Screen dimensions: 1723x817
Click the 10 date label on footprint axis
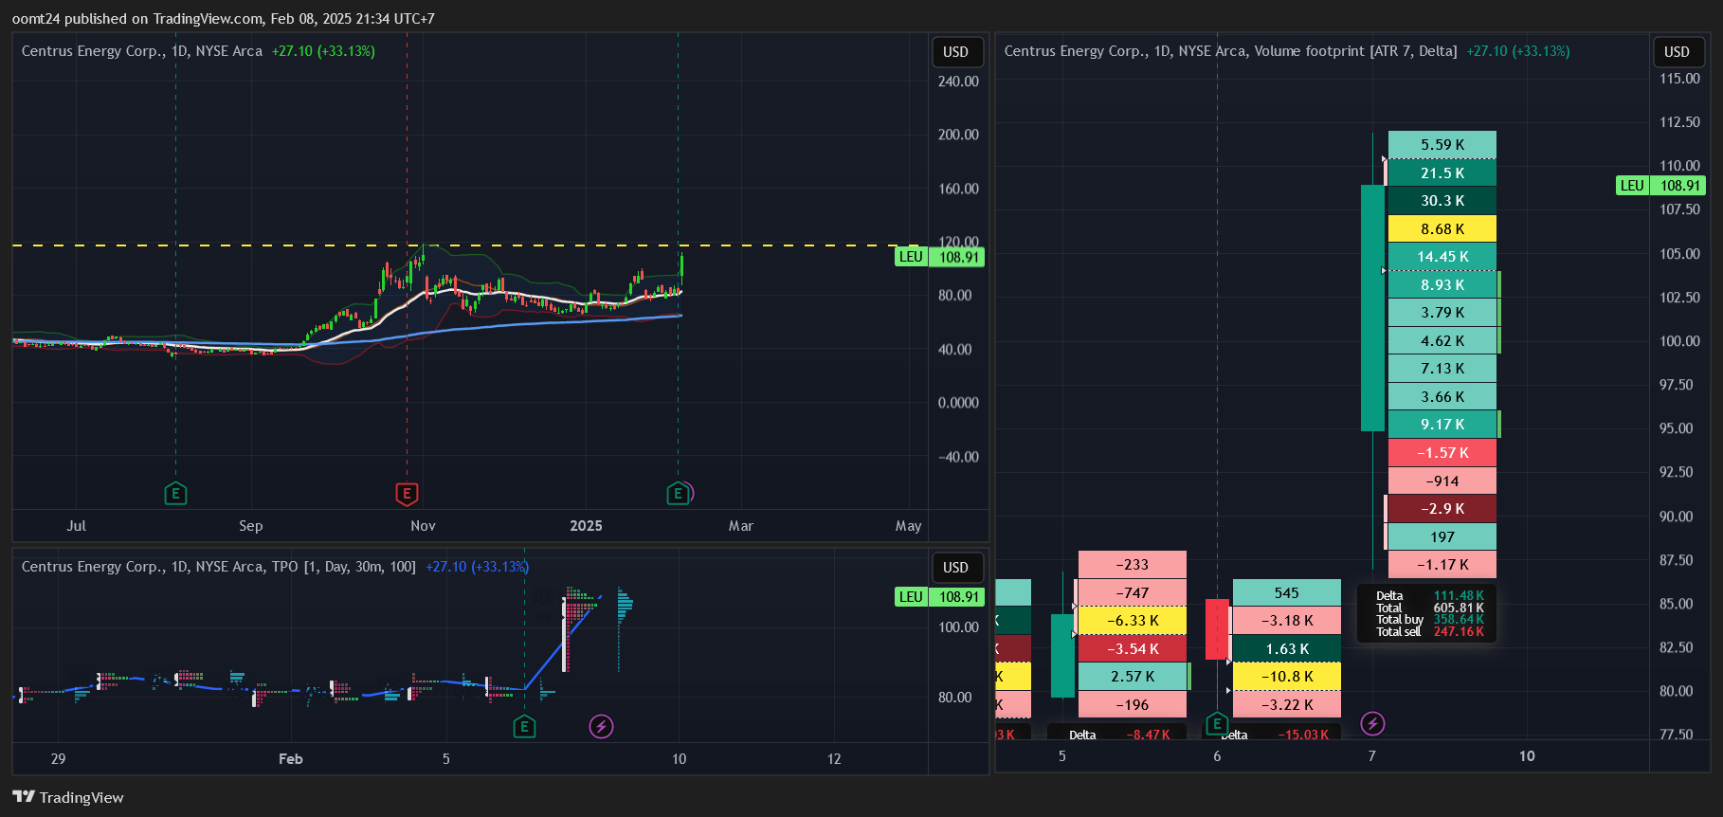pos(1527,756)
